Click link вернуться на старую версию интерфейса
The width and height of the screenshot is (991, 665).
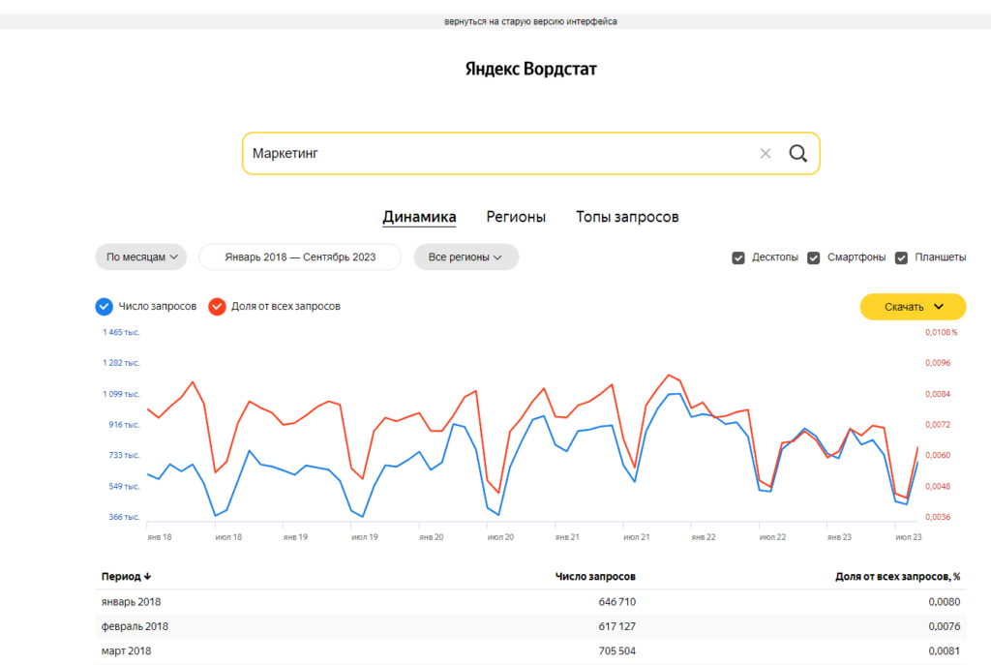click(x=530, y=21)
